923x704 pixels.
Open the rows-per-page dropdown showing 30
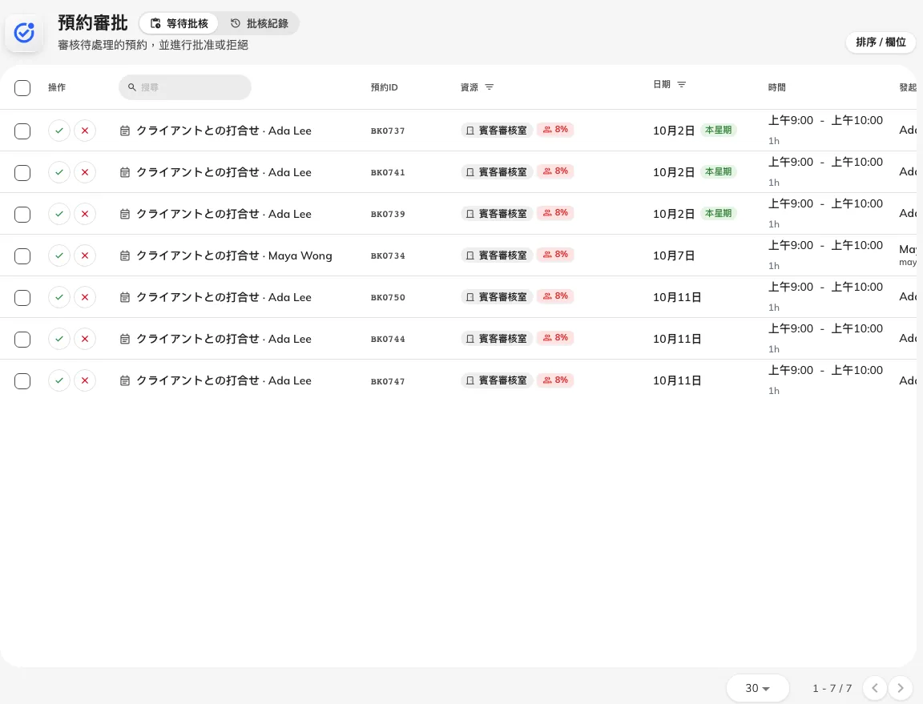click(x=758, y=688)
